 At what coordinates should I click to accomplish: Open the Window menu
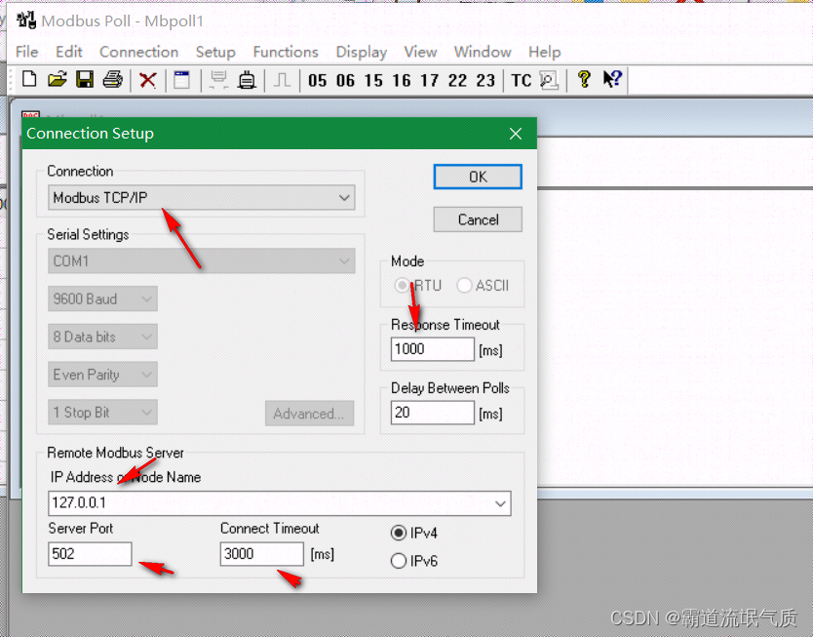(483, 52)
